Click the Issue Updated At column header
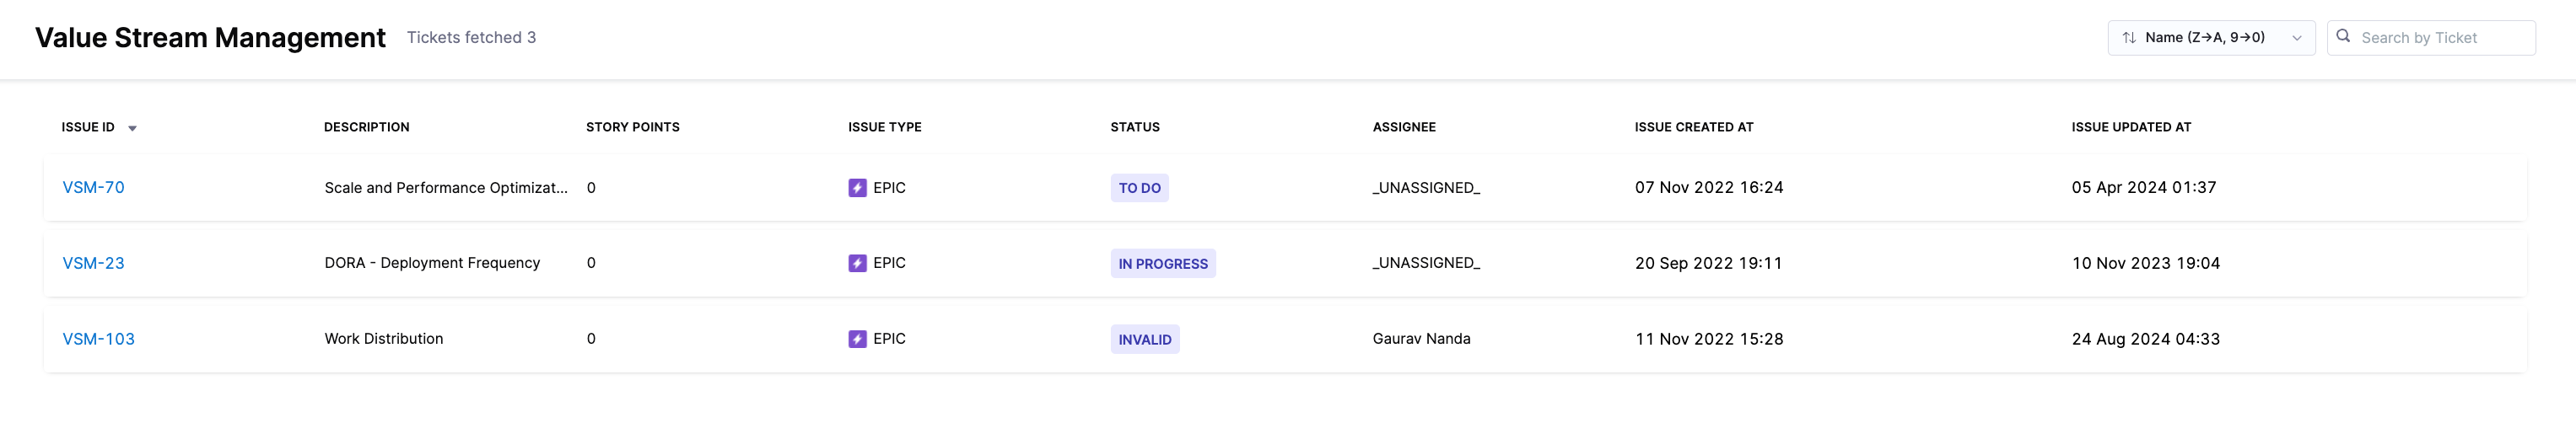Screen dimensions: 2576x423 [2130, 127]
